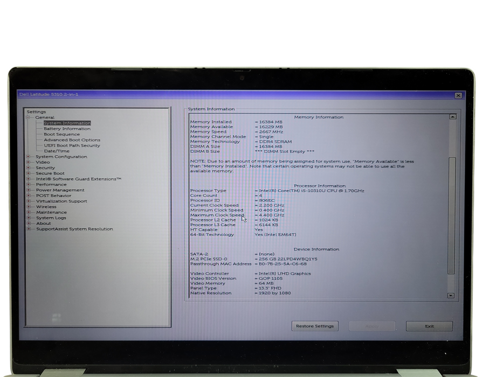Open UEFI Boot Path Security
503x377 pixels.
pos(72,145)
